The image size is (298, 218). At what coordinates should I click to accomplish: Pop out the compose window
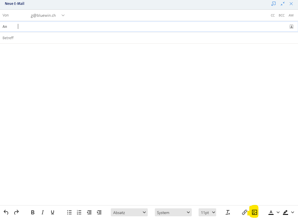point(273,4)
